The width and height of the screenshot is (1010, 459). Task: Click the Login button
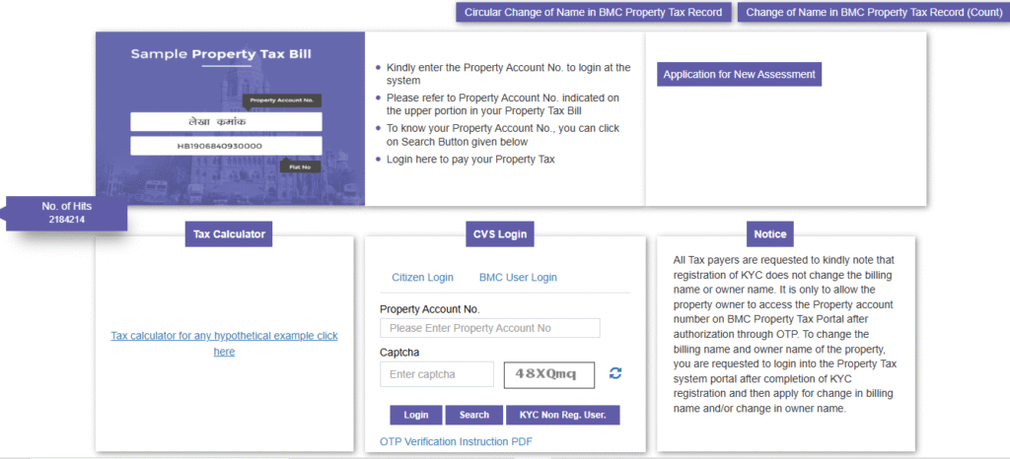point(416,415)
